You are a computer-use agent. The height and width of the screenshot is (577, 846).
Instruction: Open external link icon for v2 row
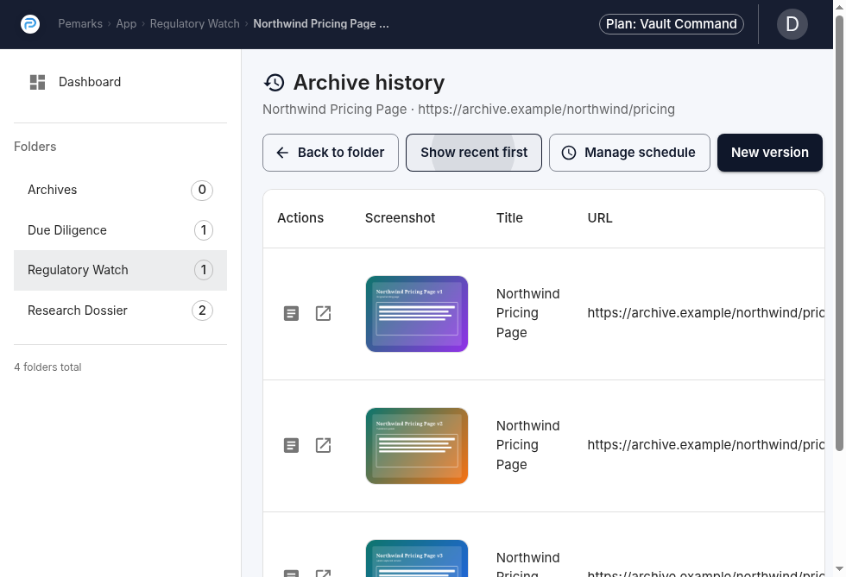pos(323,445)
